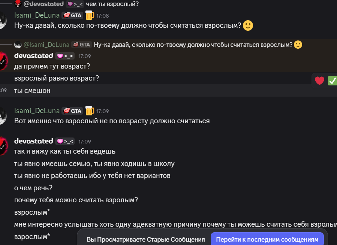Viewport: 337px width, 245px height.
Task: Click the smiley emoji ending the 17:08 message
Action: pyautogui.click(x=248, y=26)
